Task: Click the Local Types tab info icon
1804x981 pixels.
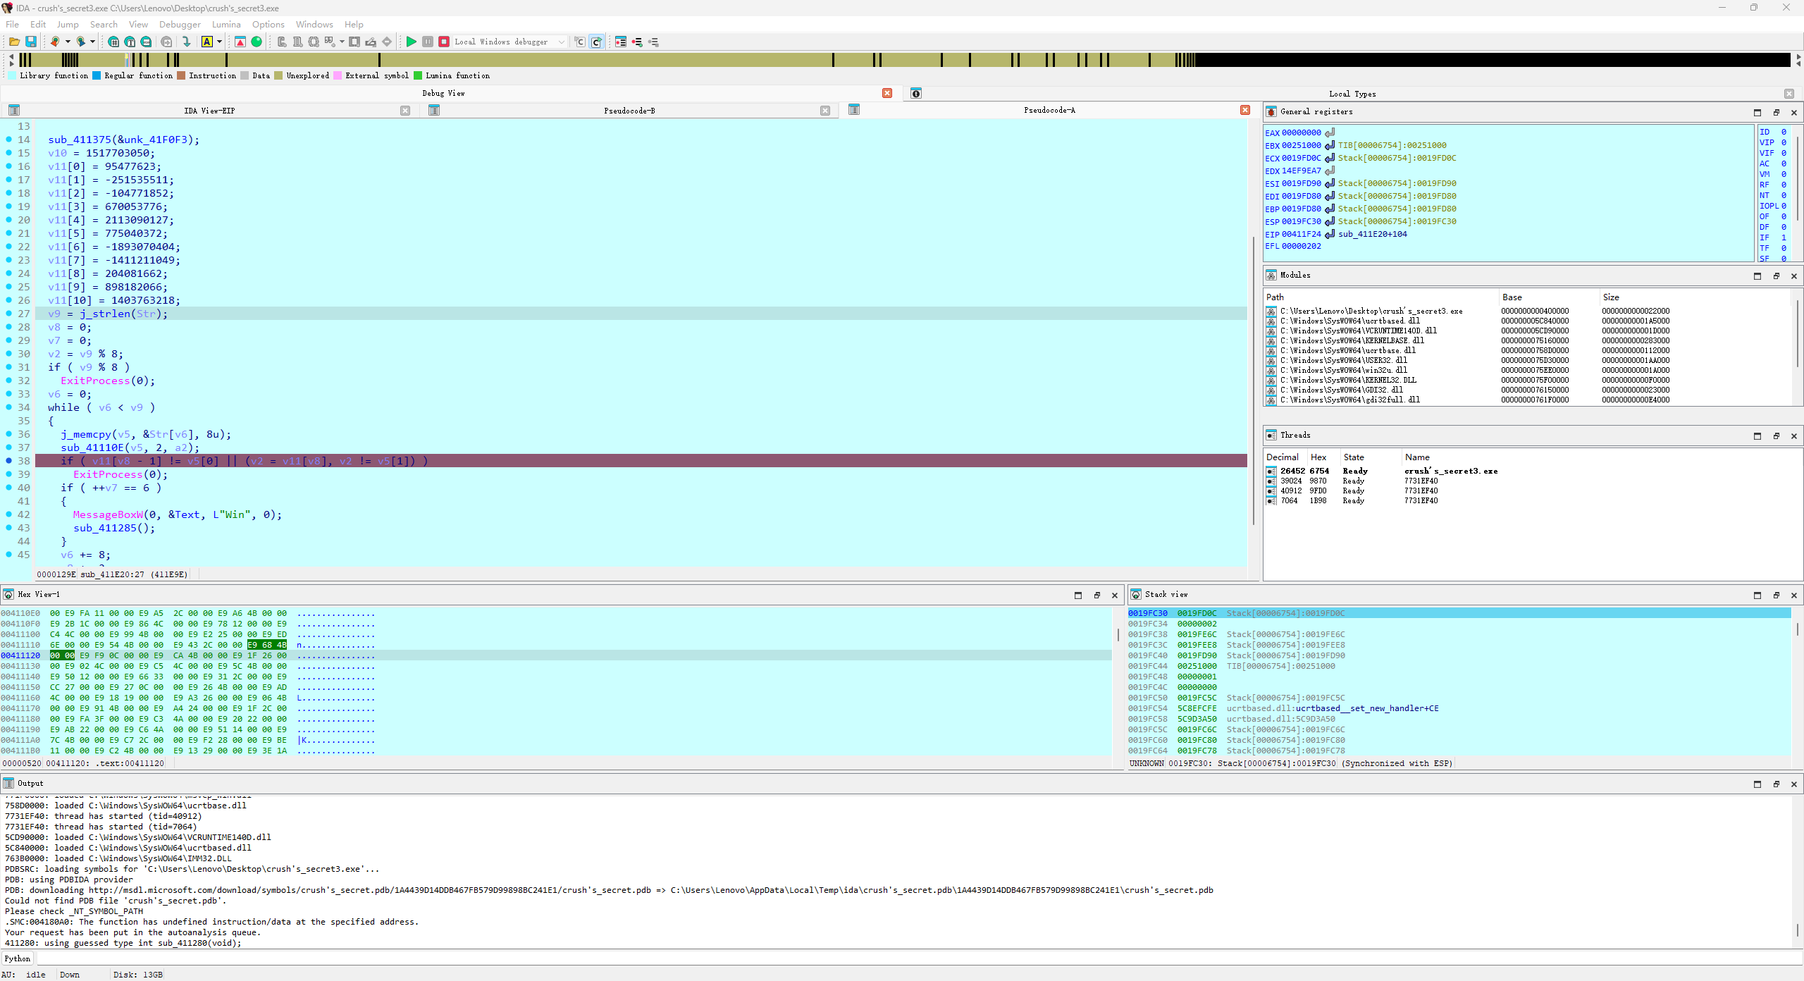Action: coord(916,94)
